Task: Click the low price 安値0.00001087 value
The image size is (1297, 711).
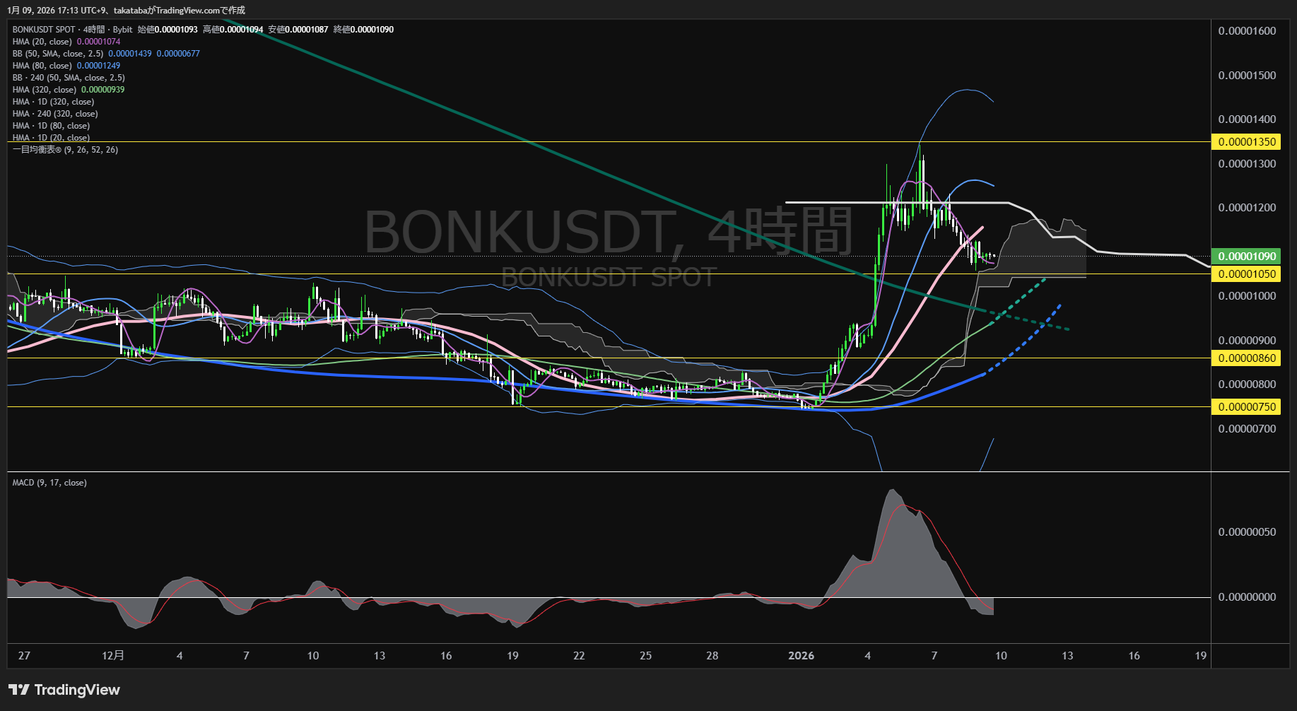Action: point(298,30)
